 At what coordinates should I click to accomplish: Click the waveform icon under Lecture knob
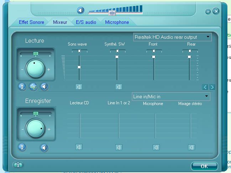tap(33, 86)
